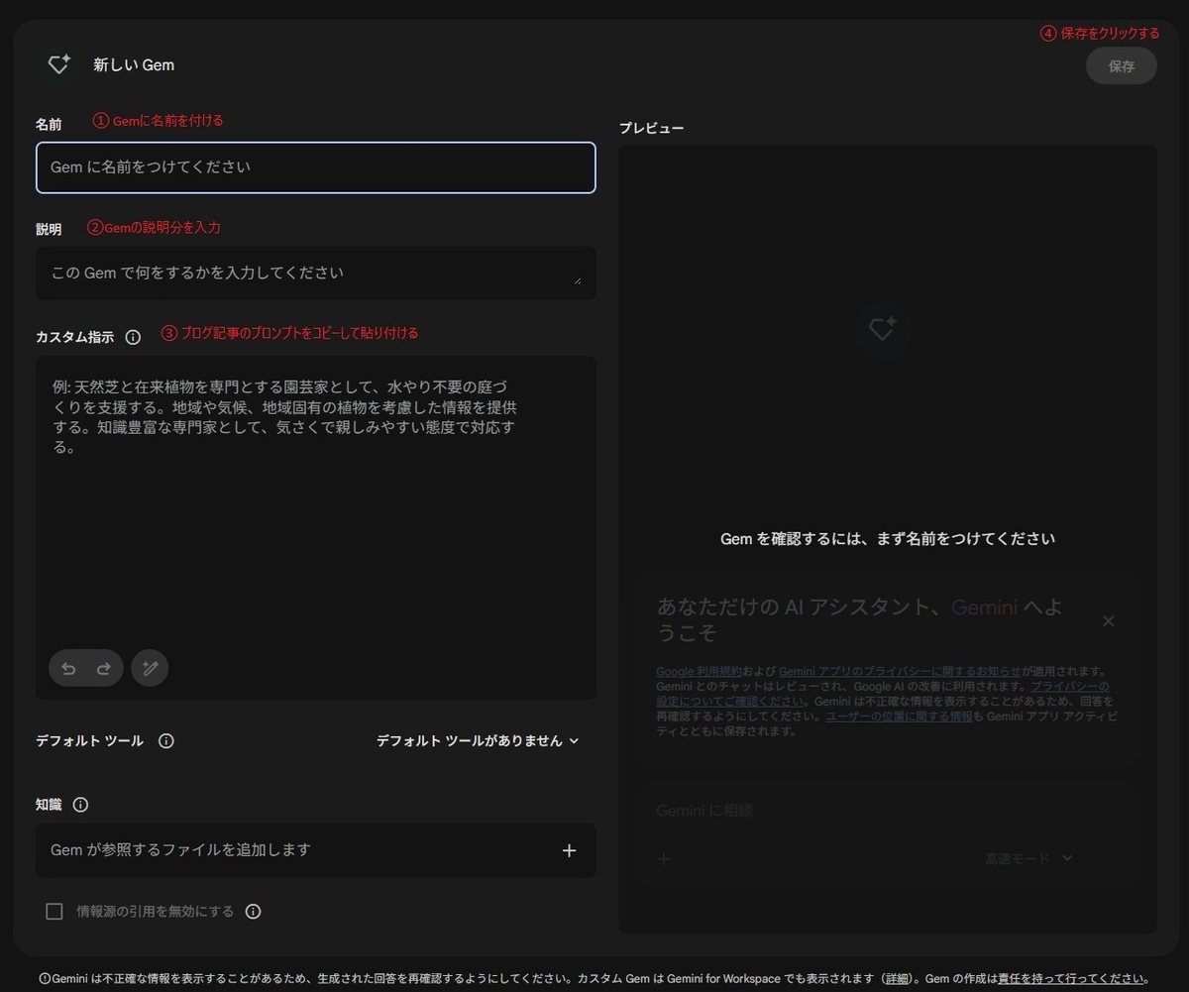The height and width of the screenshot is (992, 1189).
Task: Toggle 情報源の引用を無効にする checkbox
Action: 54,911
